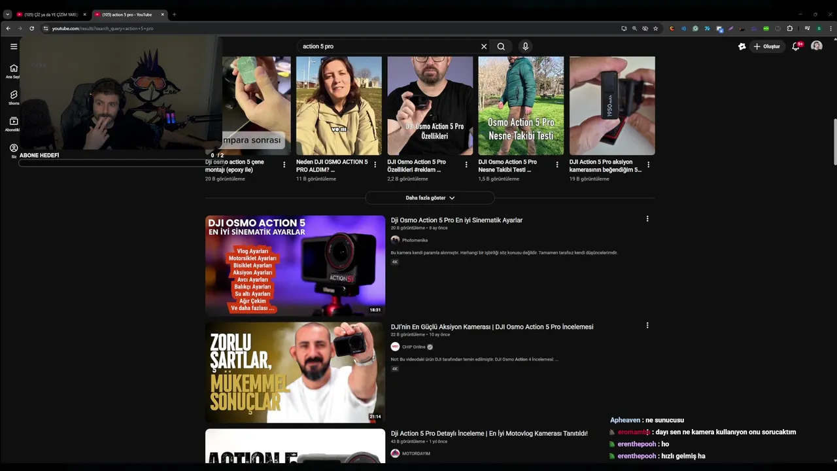Close the action 5 pro tab
This screenshot has height=471, width=837.
point(163,14)
